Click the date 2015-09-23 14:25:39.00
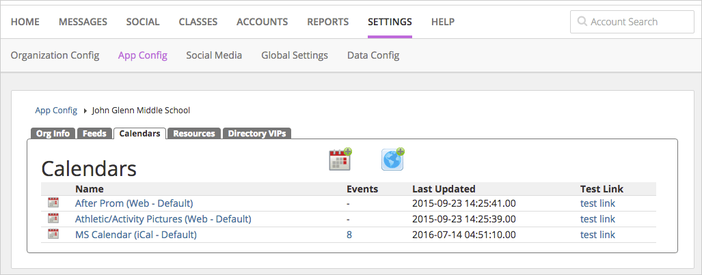Viewport: 702px width, 275px height. [x=464, y=219]
